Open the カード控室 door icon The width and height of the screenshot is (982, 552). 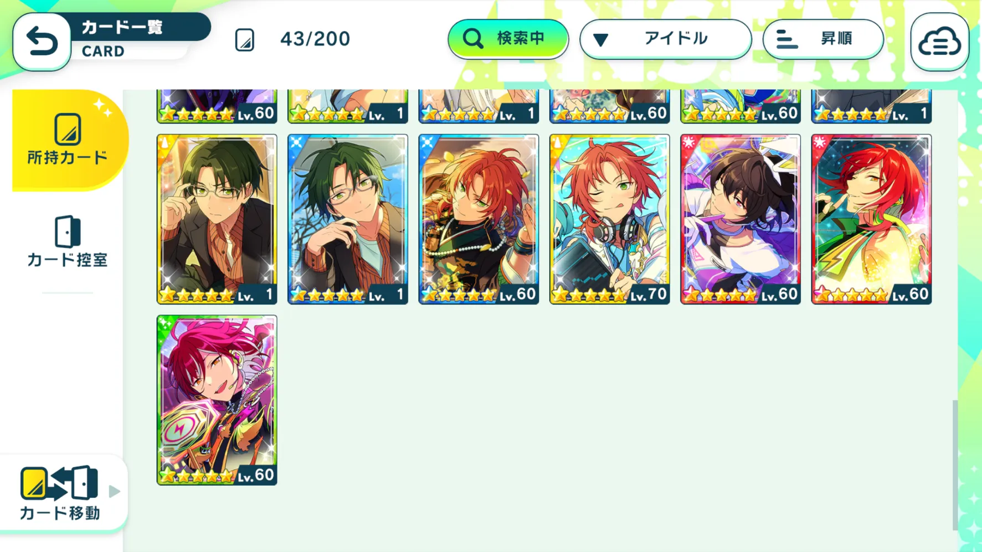click(68, 231)
